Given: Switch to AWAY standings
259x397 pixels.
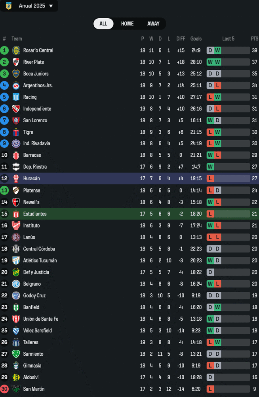Looking at the screenshot, I should (153, 24).
